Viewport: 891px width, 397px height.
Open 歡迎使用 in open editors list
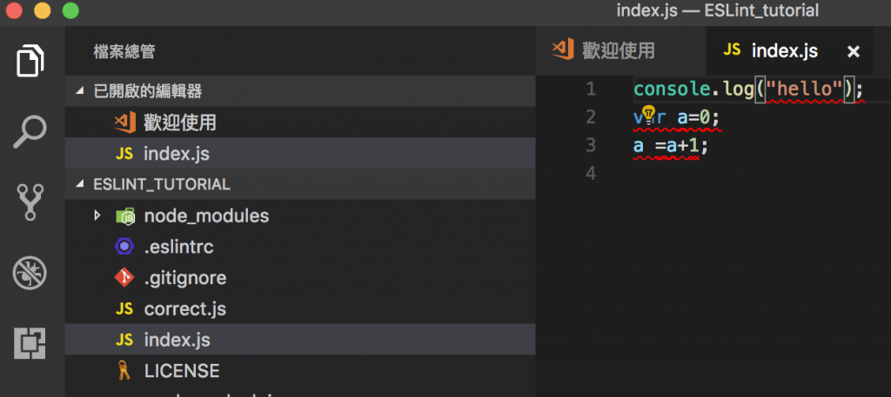[300, 122]
